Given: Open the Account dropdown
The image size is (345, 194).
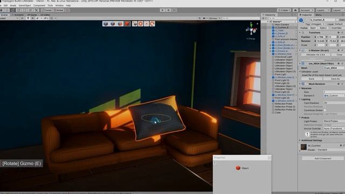Looking at the screenshot, I should tap(307, 10).
